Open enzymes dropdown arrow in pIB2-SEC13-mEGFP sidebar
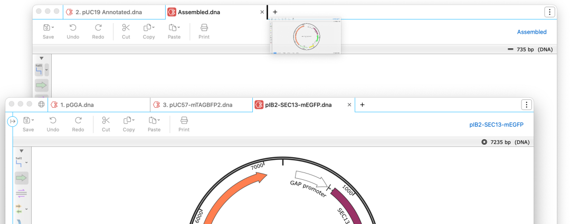This screenshot has width=570, height=224. tap(26, 162)
